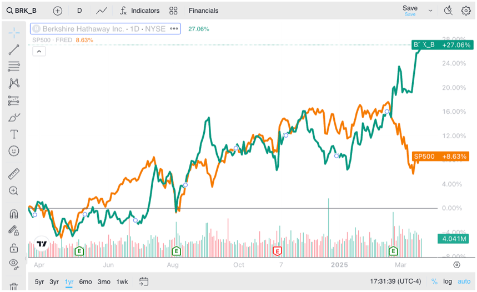Expand the Save dropdown arrow
This screenshot has height=292, width=477.
pos(430,11)
